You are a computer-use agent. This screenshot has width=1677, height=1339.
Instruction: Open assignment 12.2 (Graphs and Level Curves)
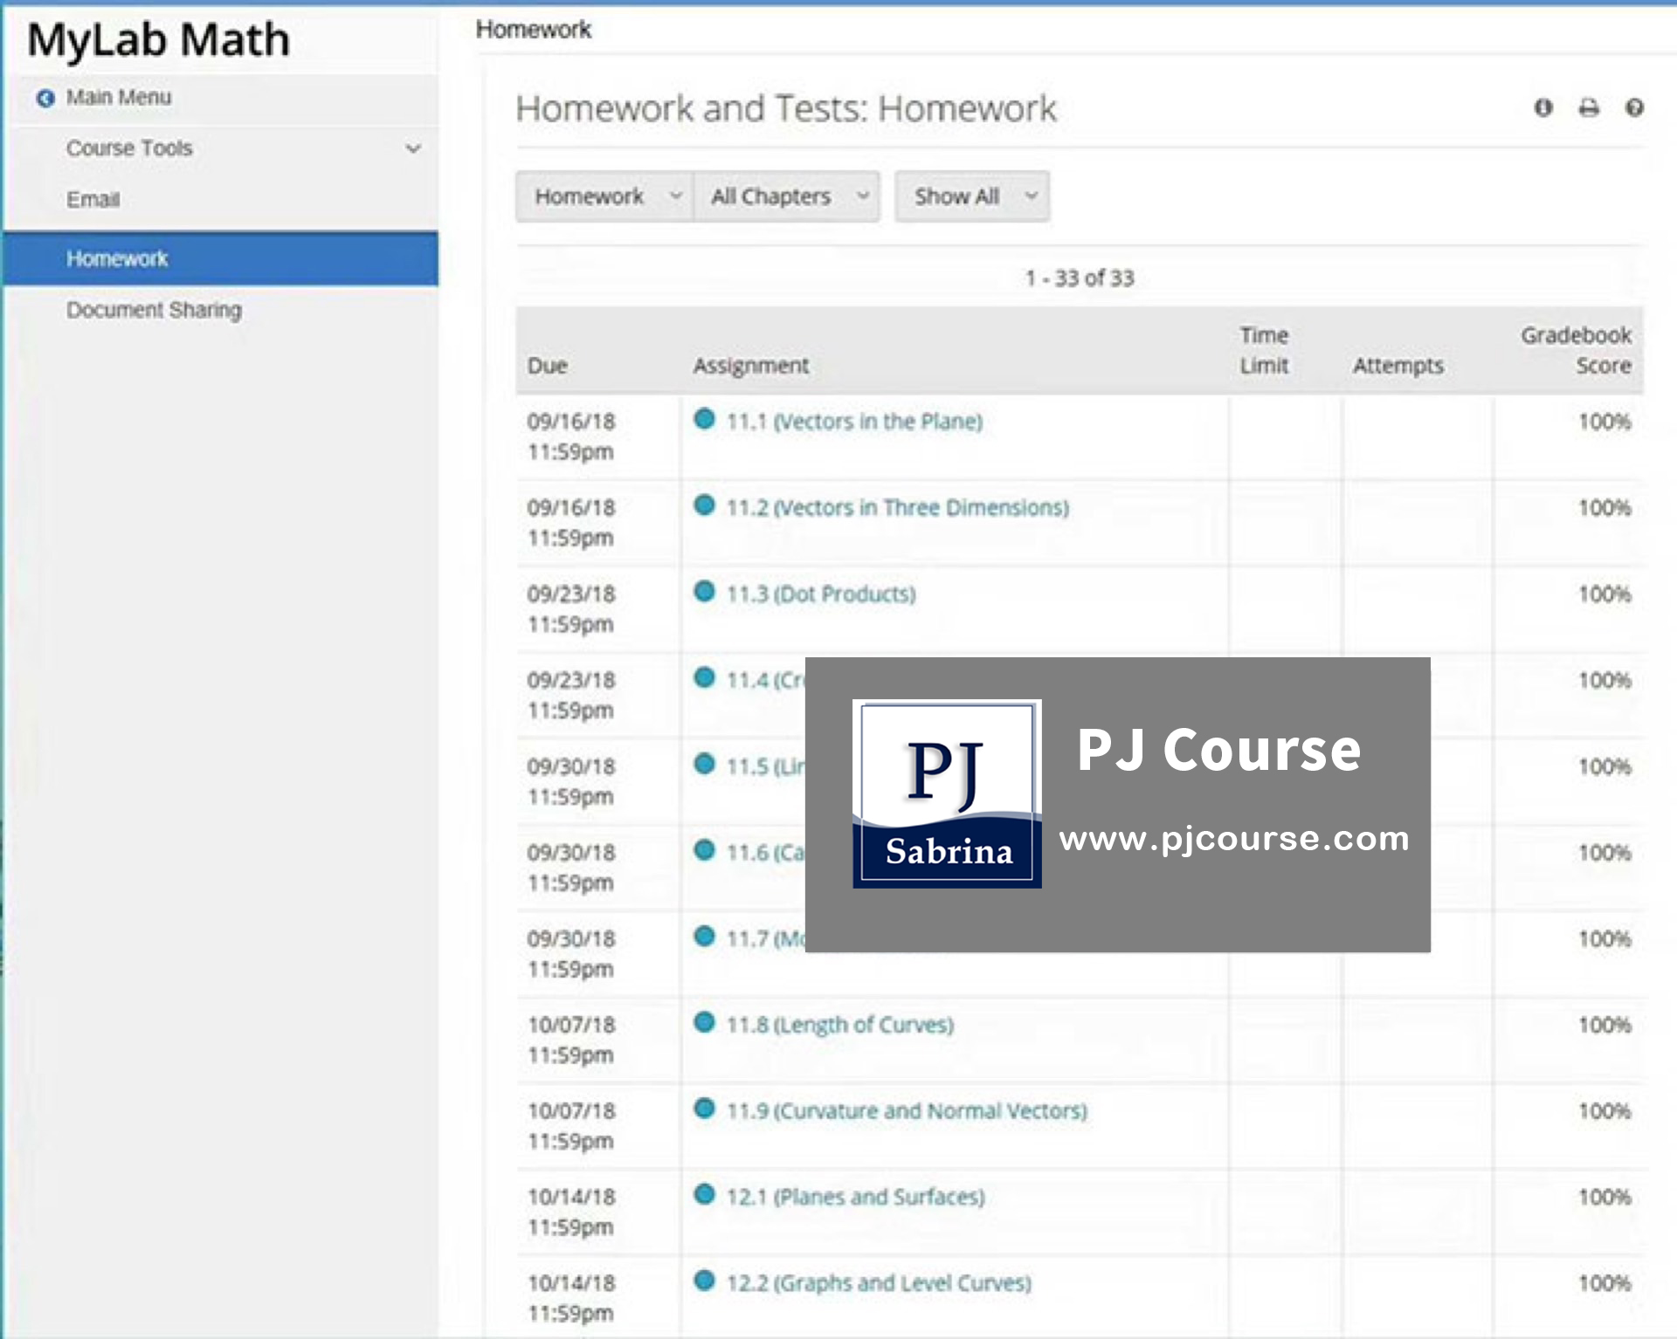(879, 1283)
